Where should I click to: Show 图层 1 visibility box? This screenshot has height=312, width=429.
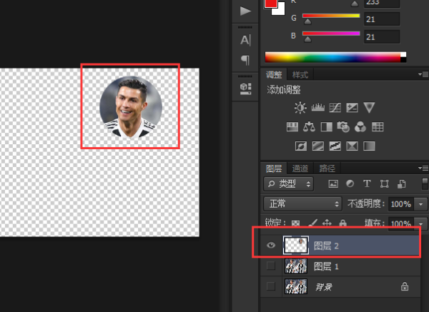coord(271,266)
